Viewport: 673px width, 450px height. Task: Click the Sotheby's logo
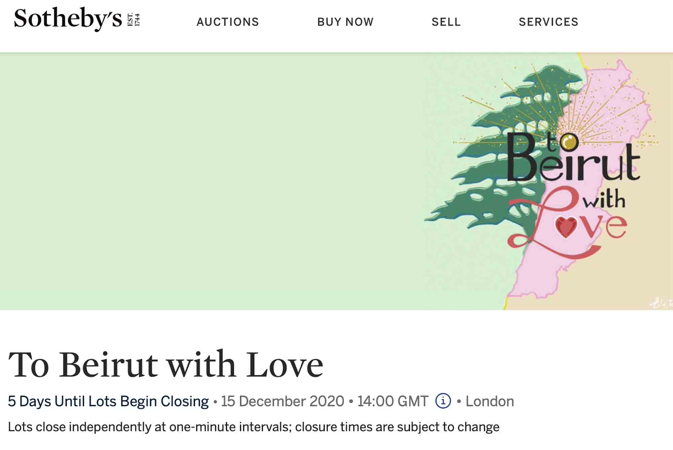68,19
